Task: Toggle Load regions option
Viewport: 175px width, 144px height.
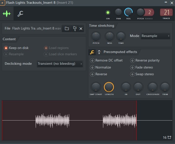Action: coord(56,48)
